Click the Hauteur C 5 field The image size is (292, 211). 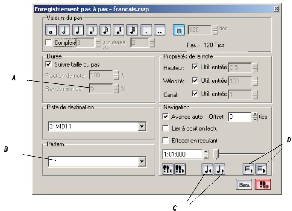[240, 67]
